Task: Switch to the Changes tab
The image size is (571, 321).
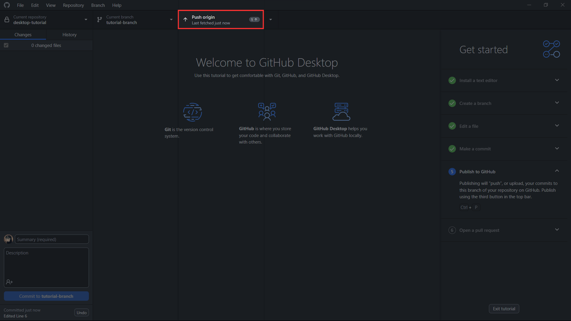Action: (23, 35)
